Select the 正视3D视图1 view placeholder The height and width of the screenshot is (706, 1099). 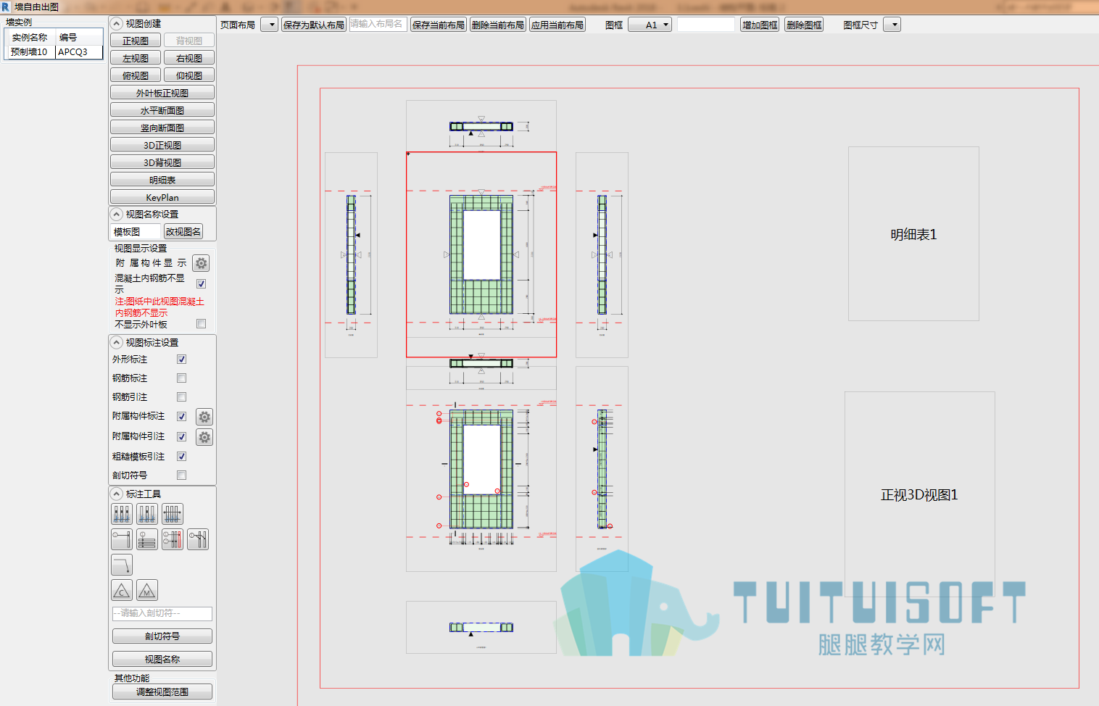(x=919, y=494)
